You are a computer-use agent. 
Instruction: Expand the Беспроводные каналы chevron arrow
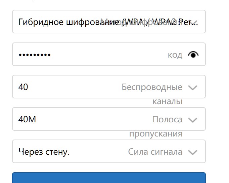192,88
